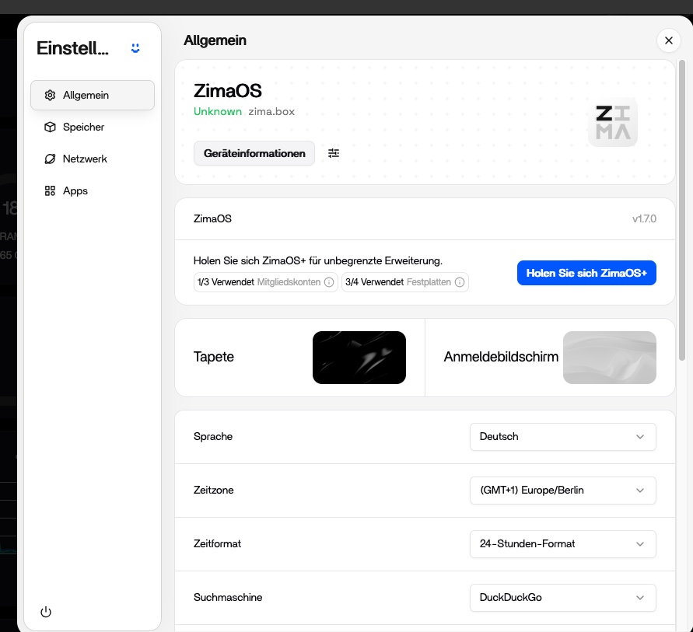
Task: Open Geräteinformationen button
Action: (x=254, y=153)
